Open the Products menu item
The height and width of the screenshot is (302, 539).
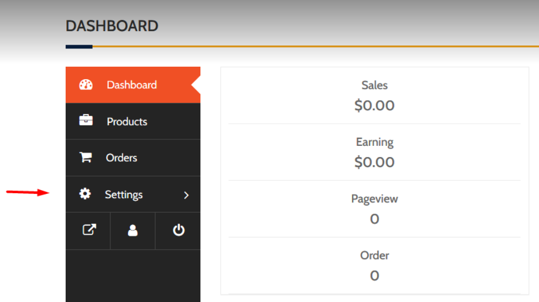[x=133, y=121]
